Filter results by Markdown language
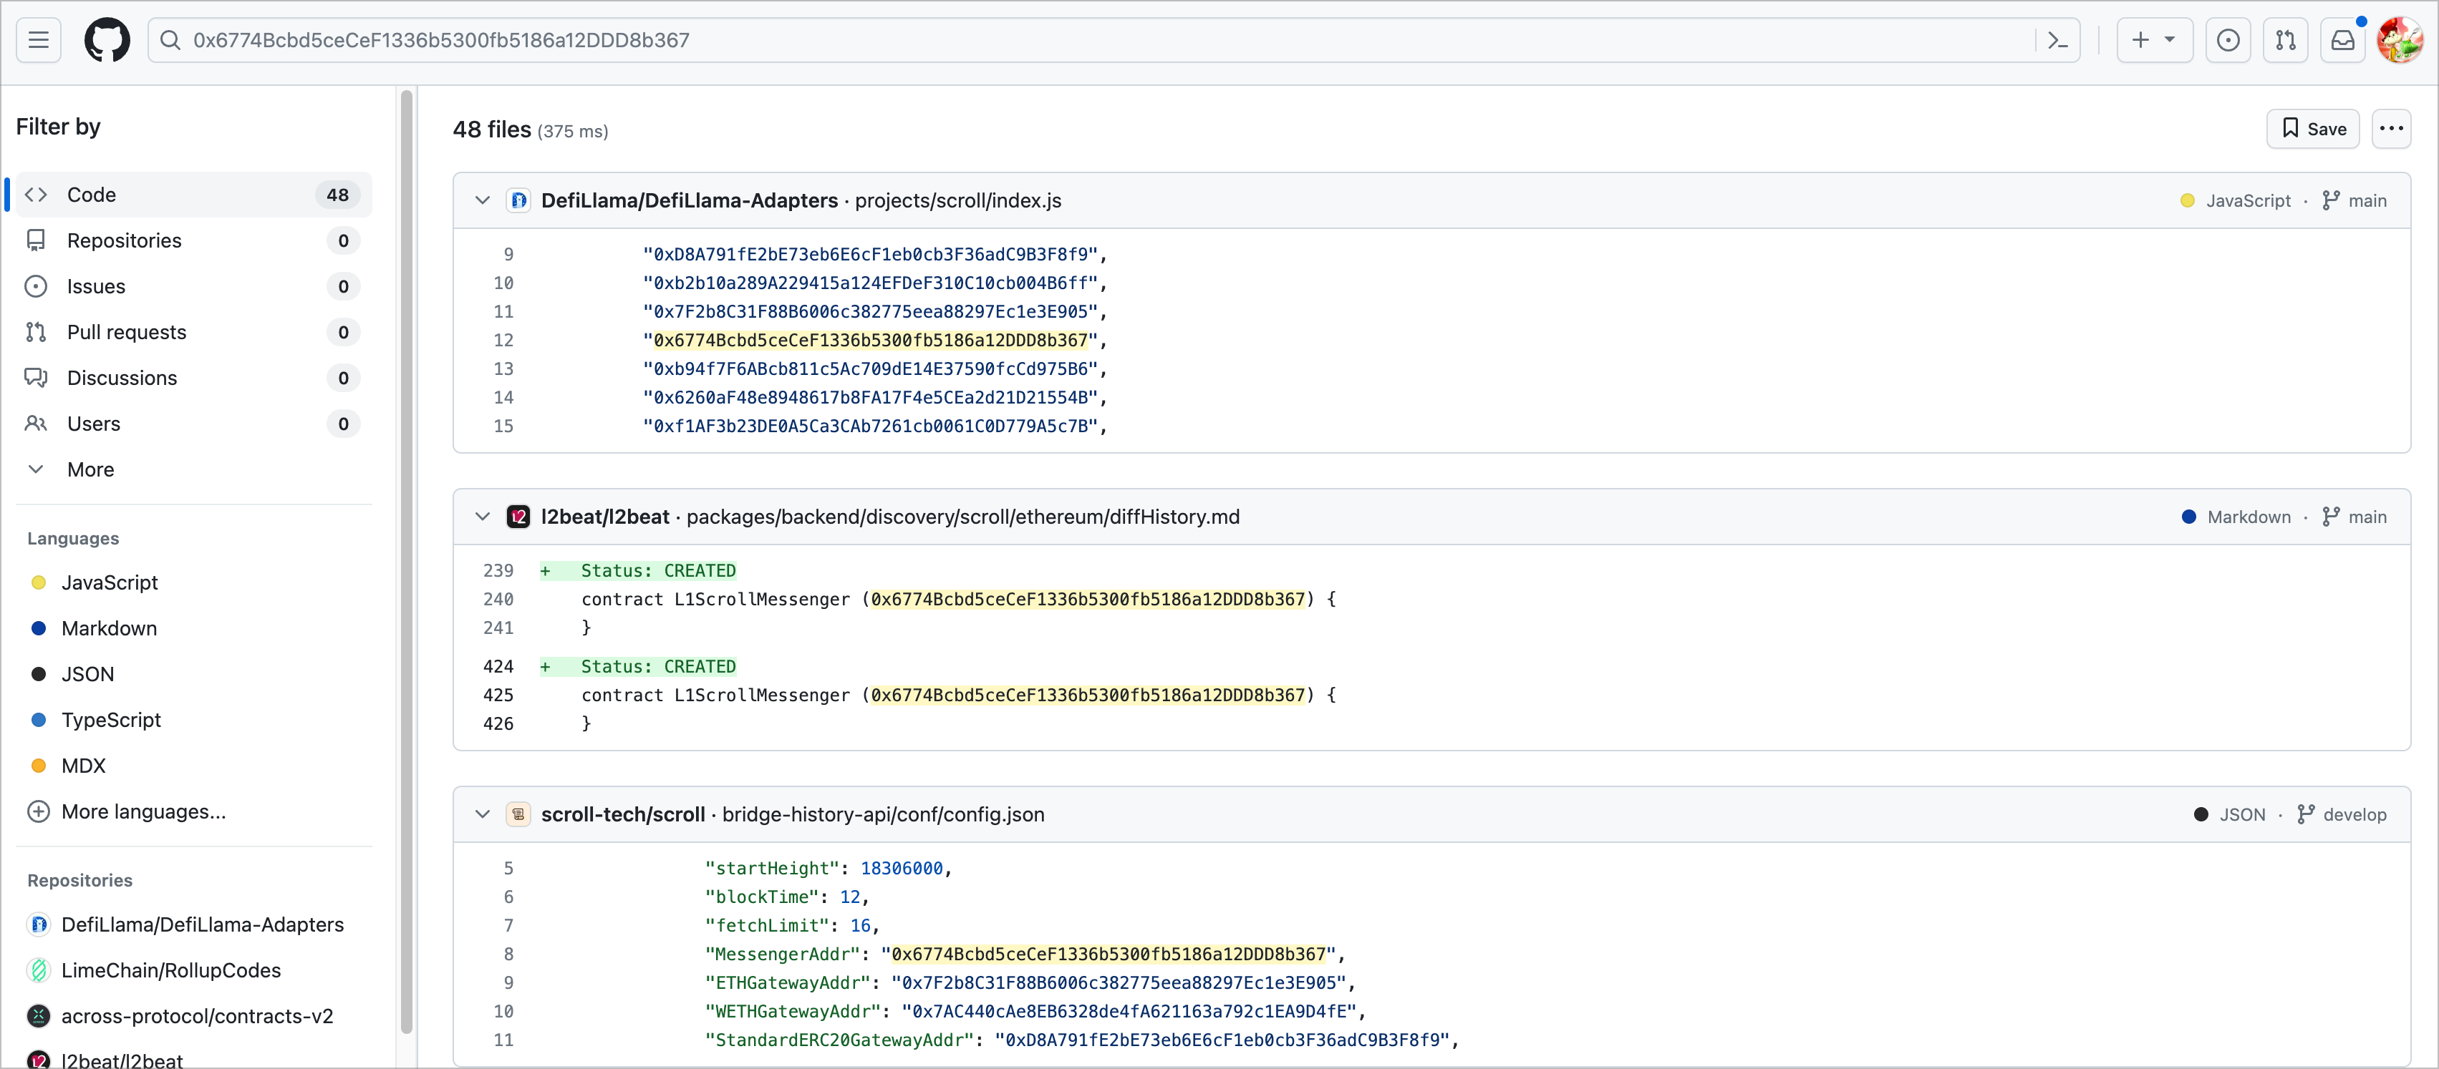This screenshot has height=1069, width=2439. coord(108,628)
